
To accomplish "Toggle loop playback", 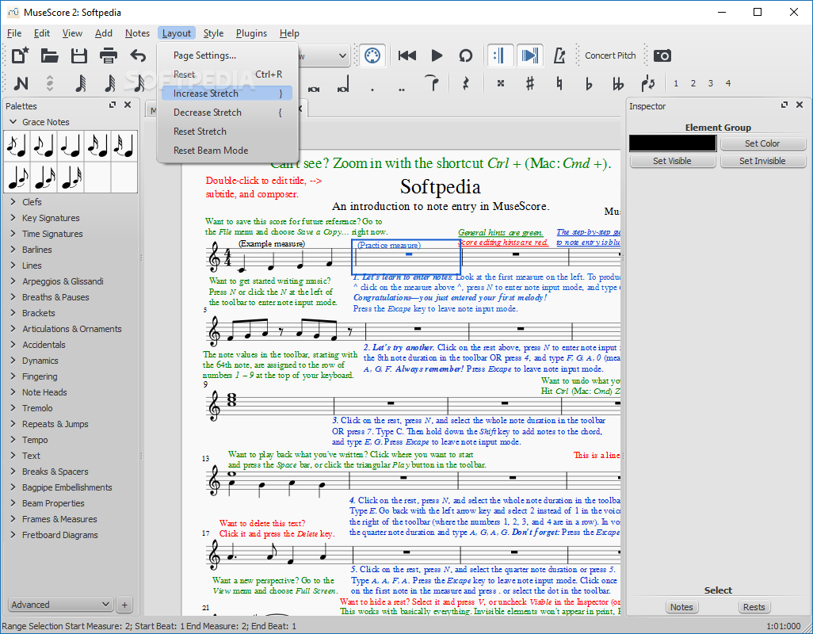I will (x=466, y=55).
